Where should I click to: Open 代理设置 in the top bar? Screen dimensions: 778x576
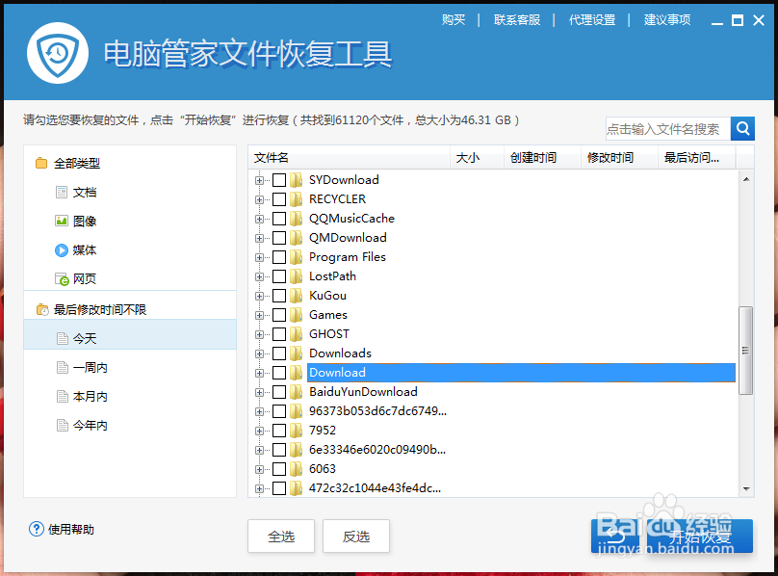point(592,20)
